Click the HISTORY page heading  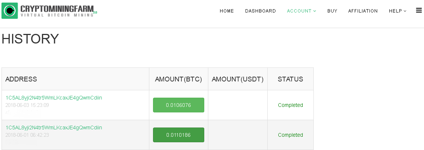point(30,39)
